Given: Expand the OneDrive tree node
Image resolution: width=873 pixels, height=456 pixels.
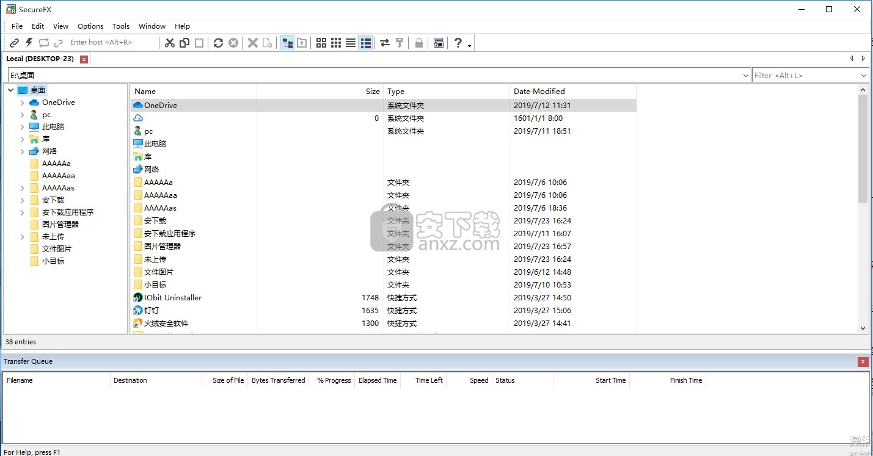Looking at the screenshot, I should pyautogui.click(x=23, y=102).
